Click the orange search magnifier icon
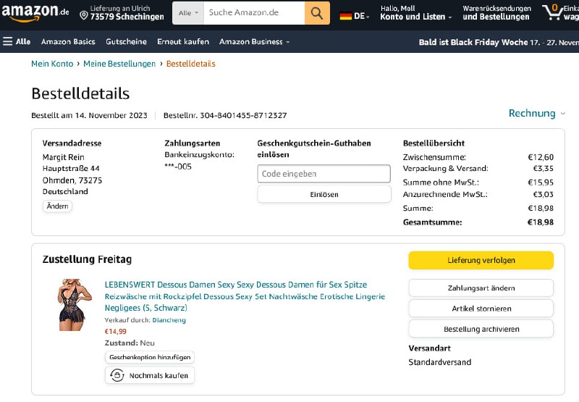579x402 pixels. click(317, 13)
